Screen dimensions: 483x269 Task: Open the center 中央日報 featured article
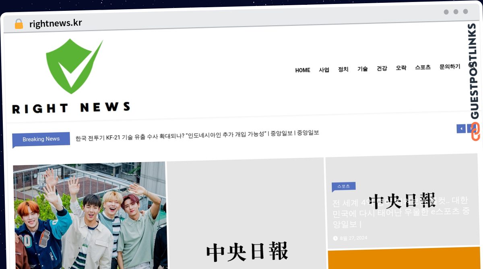click(x=246, y=214)
